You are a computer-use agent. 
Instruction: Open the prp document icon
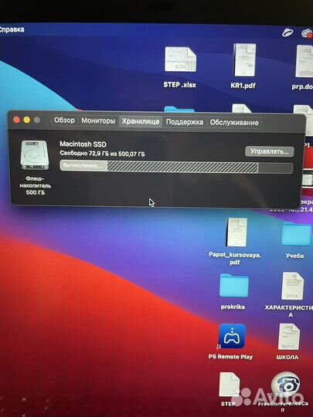(304, 61)
